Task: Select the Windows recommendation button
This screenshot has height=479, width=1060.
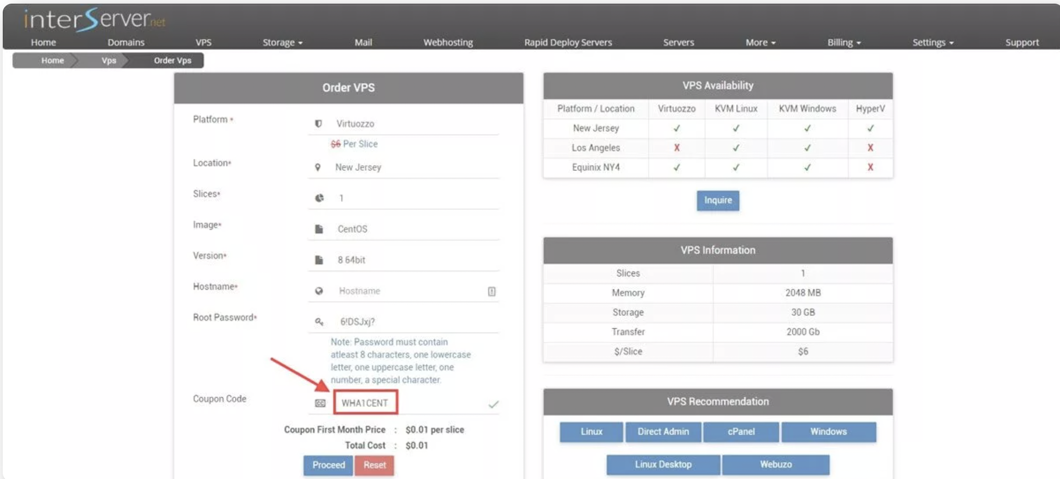Action: pos(829,432)
